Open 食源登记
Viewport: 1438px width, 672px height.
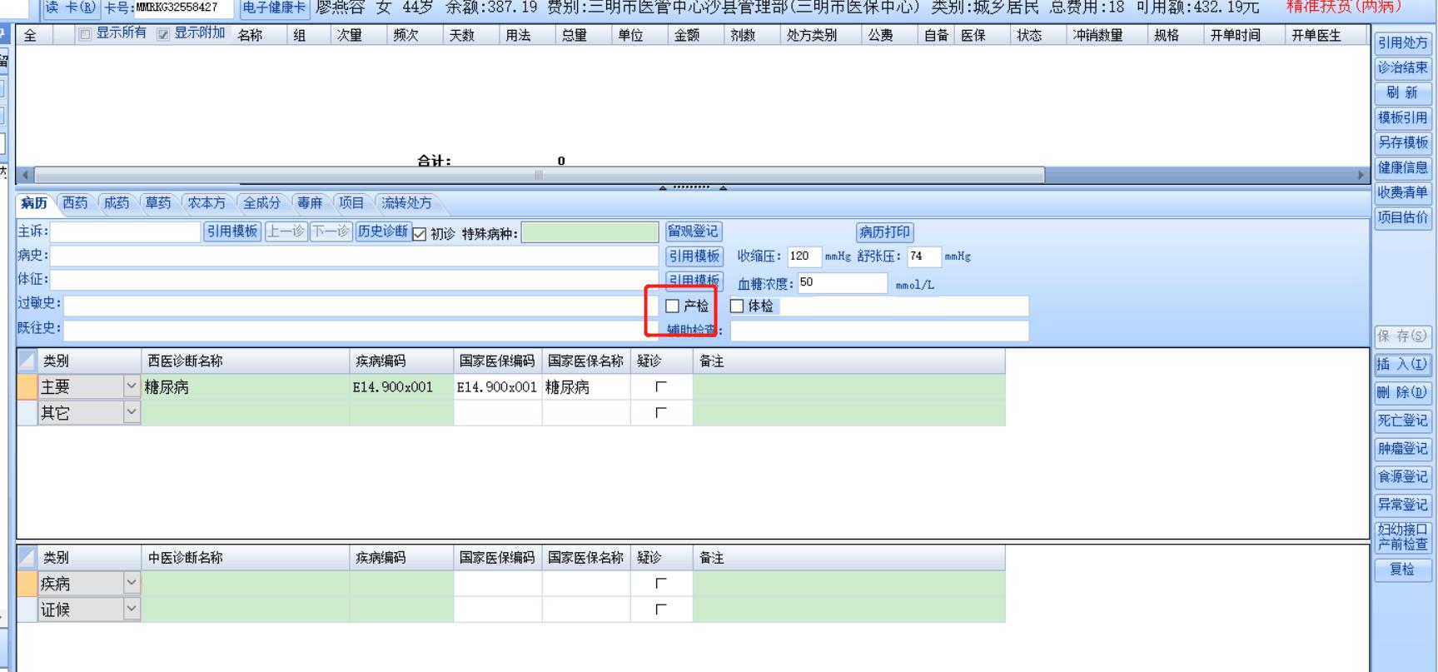[x=1403, y=477]
